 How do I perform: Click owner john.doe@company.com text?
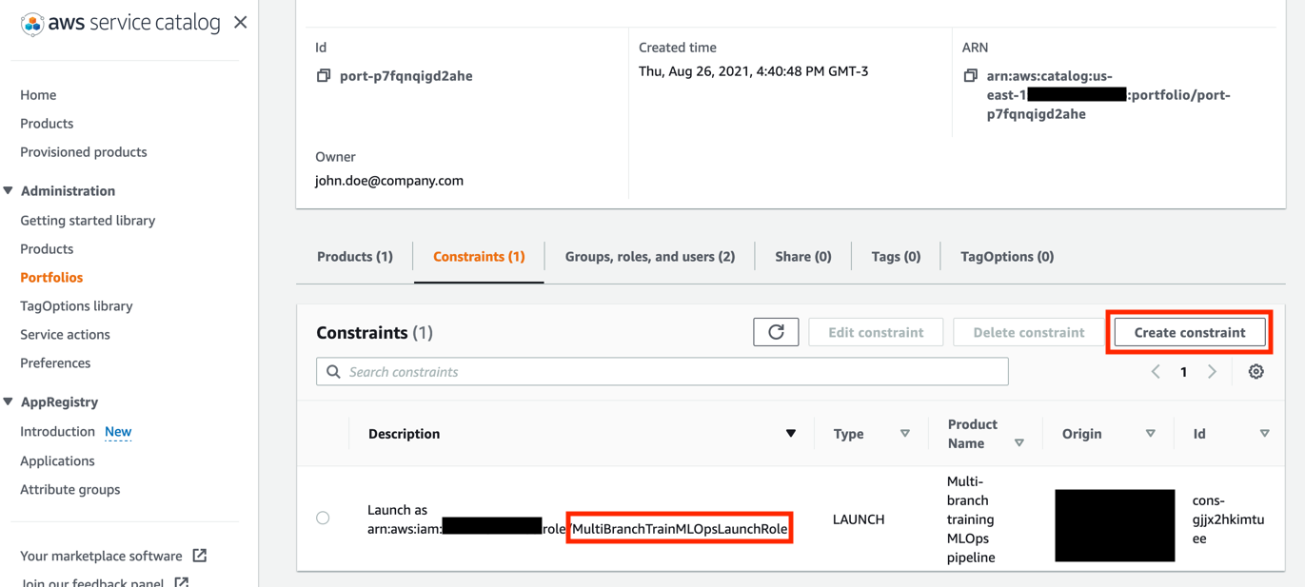[389, 181]
